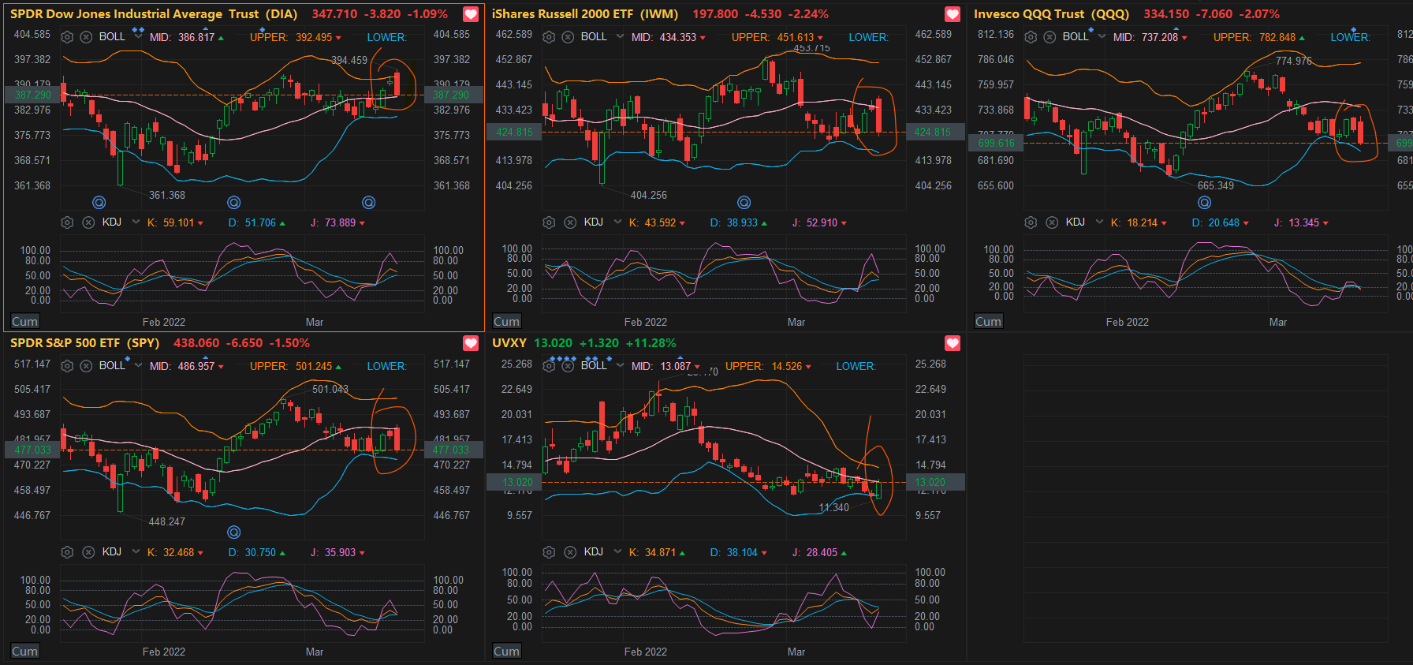Expand BOLL indicator dropdown on UVXY chart
The height and width of the screenshot is (665, 1413).
click(620, 365)
